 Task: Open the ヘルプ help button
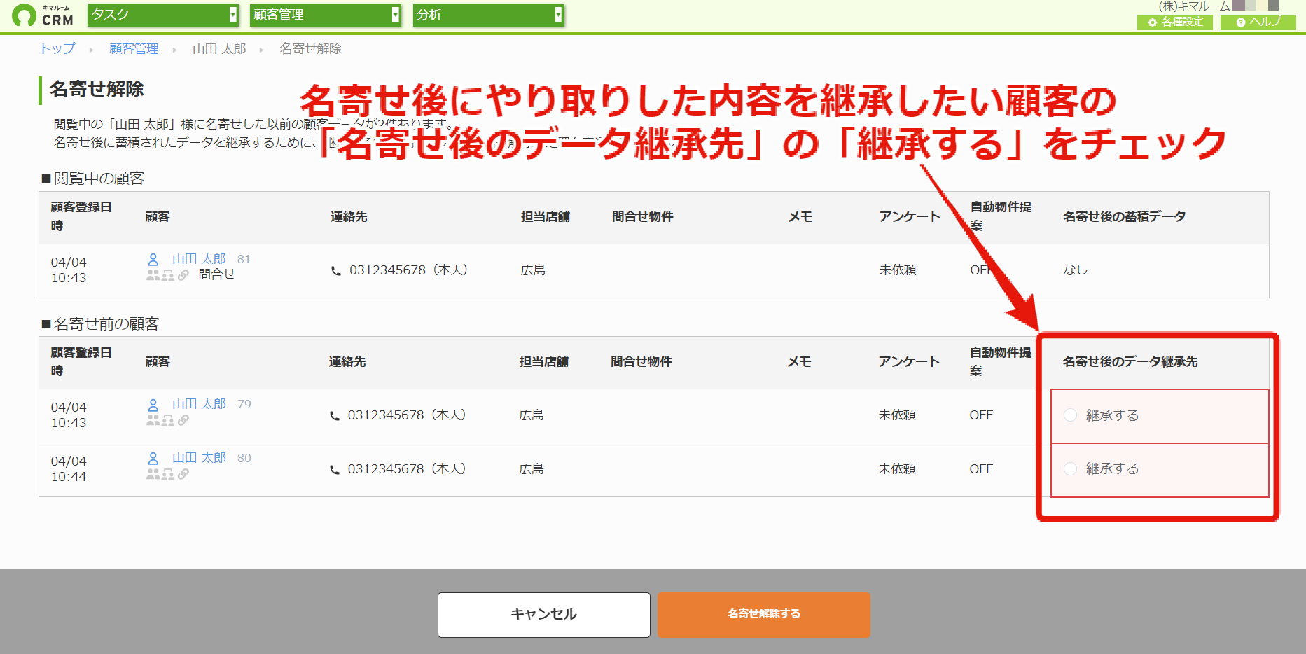1258,22
